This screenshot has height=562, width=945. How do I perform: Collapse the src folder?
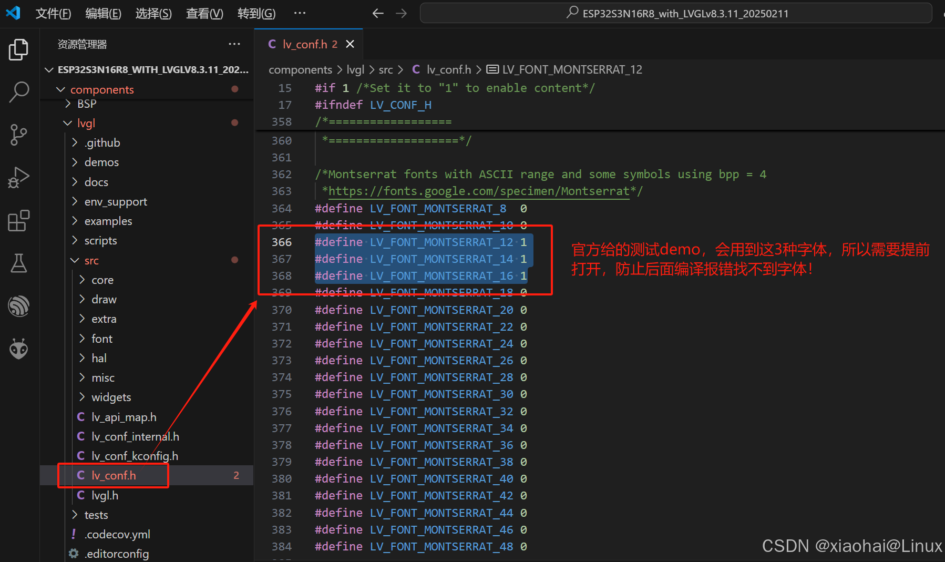tap(147, 260)
